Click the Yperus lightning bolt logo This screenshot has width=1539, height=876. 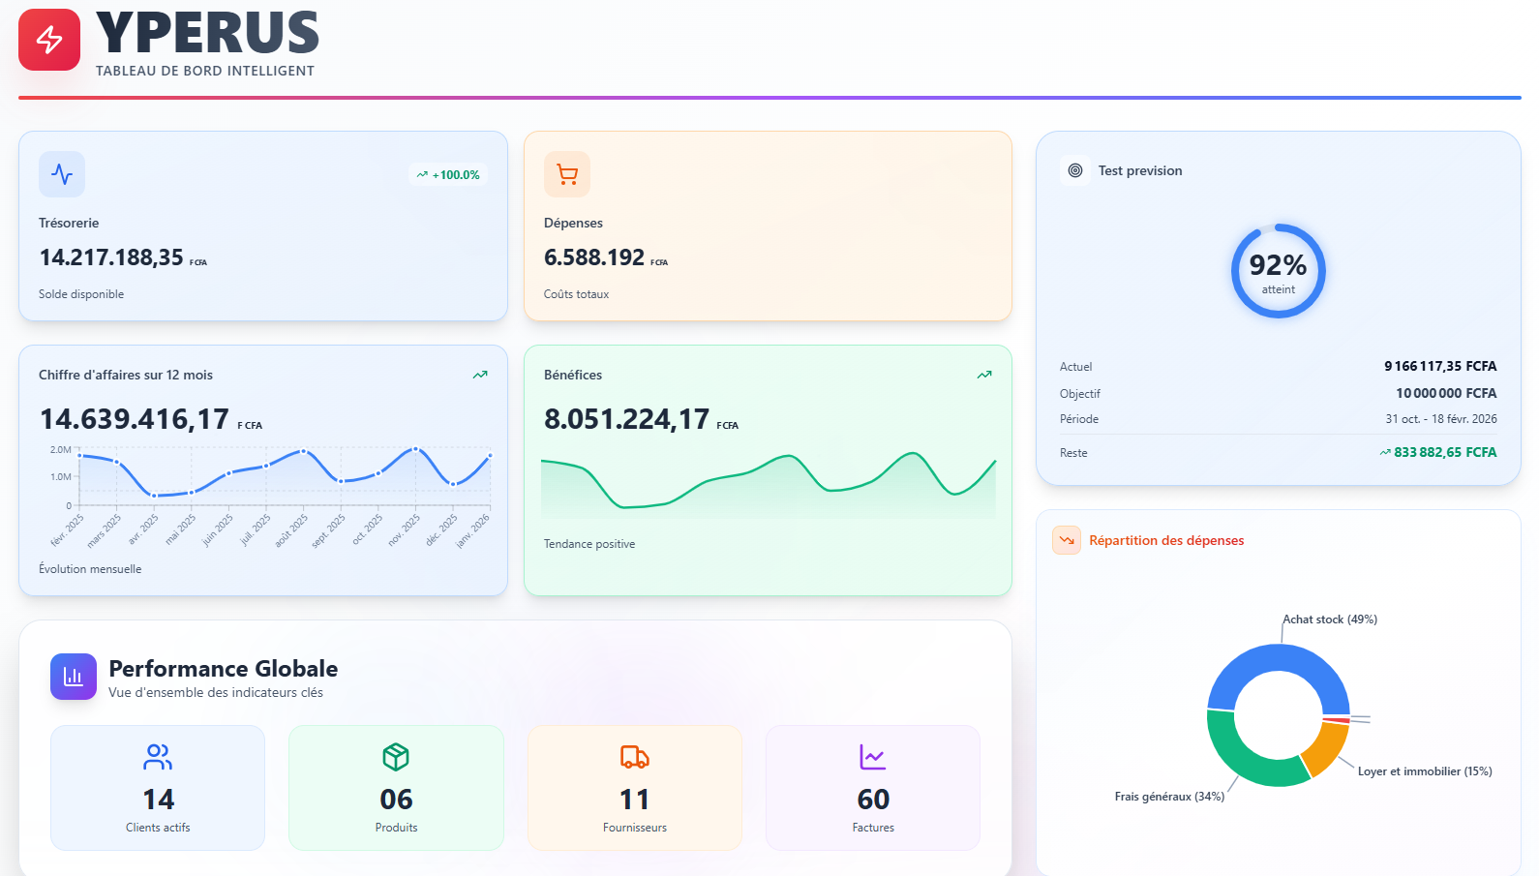point(49,40)
